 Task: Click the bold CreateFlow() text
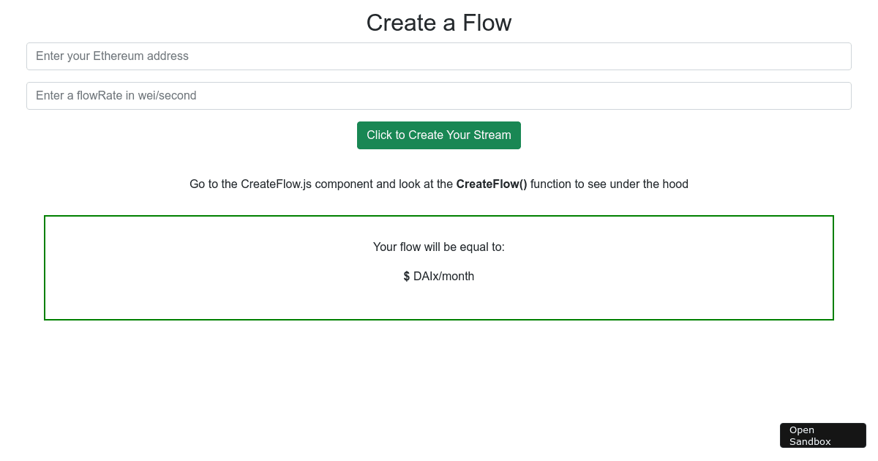491,184
